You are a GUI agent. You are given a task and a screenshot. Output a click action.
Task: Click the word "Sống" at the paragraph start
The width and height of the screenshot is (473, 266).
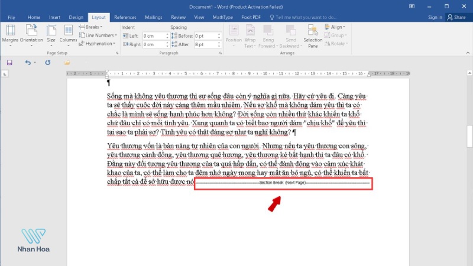[114, 96]
